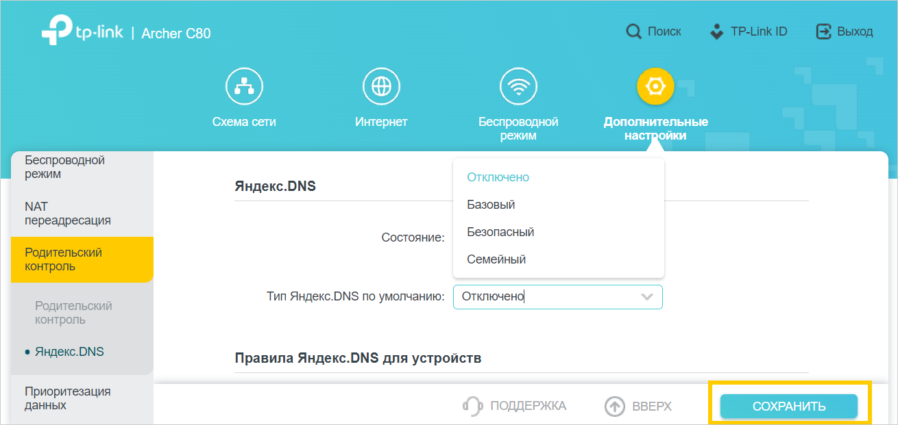Image resolution: width=898 pixels, height=425 pixels.
Task: Open the Internet globe icon
Action: point(381,86)
